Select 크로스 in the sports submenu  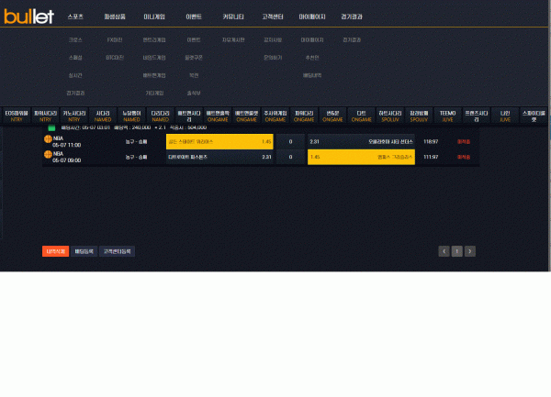[x=75, y=40]
